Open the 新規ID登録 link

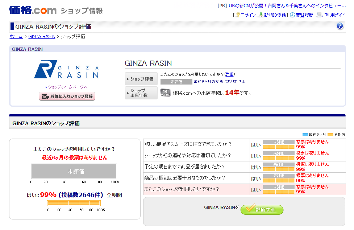pyautogui.click(x=275, y=15)
